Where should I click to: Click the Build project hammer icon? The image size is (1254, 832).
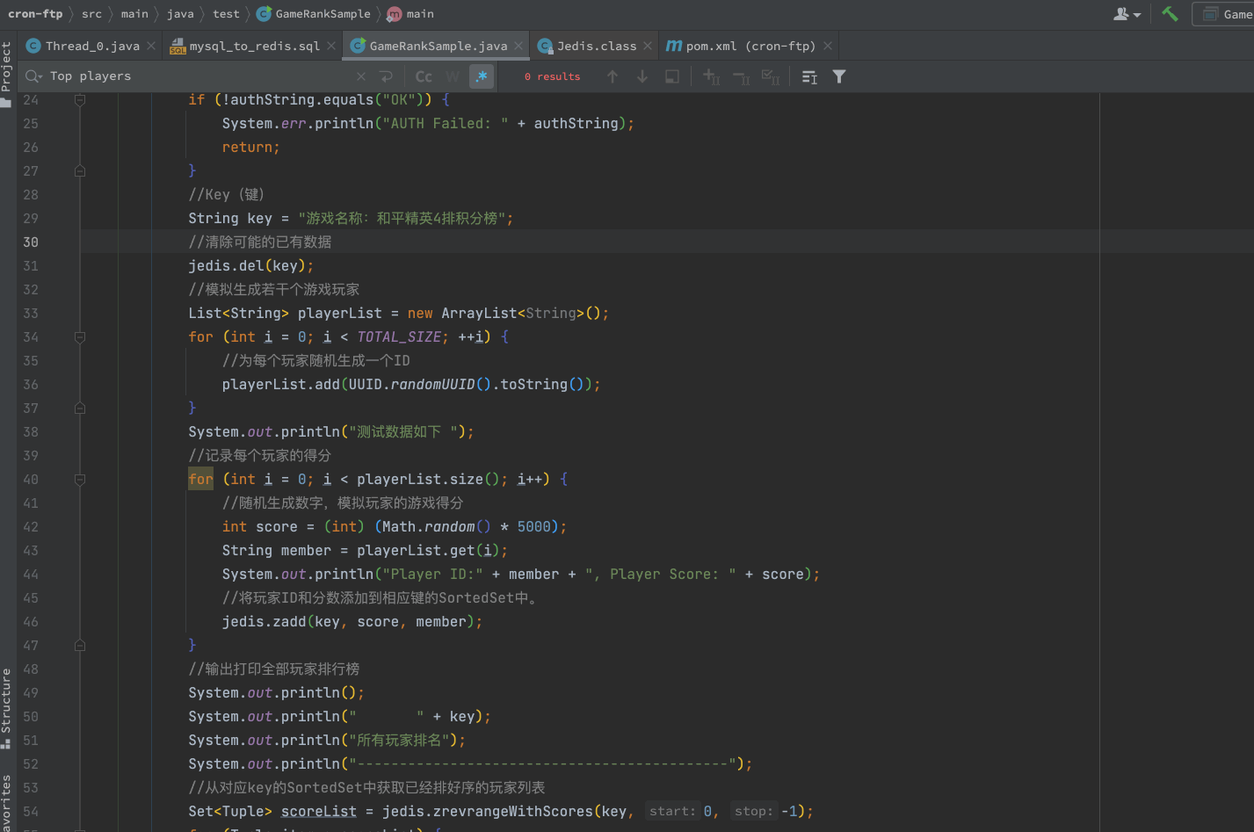[1170, 14]
